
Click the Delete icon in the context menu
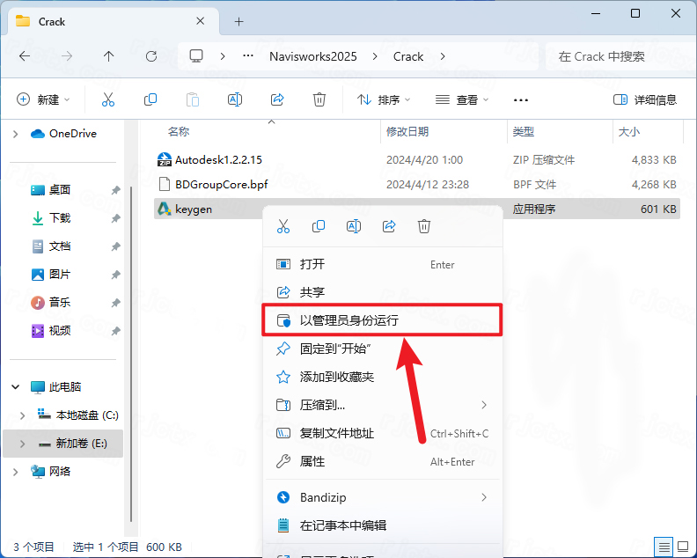point(424,226)
